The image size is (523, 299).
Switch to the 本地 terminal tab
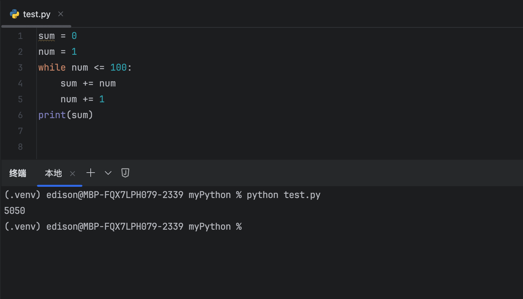[53, 173]
